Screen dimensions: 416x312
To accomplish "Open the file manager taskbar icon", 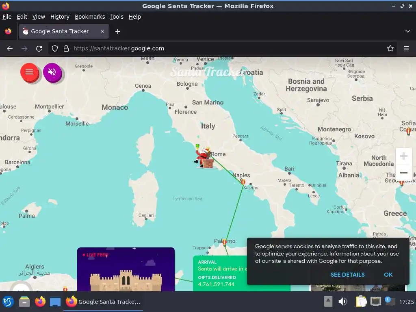I will (x=24, y=302).
